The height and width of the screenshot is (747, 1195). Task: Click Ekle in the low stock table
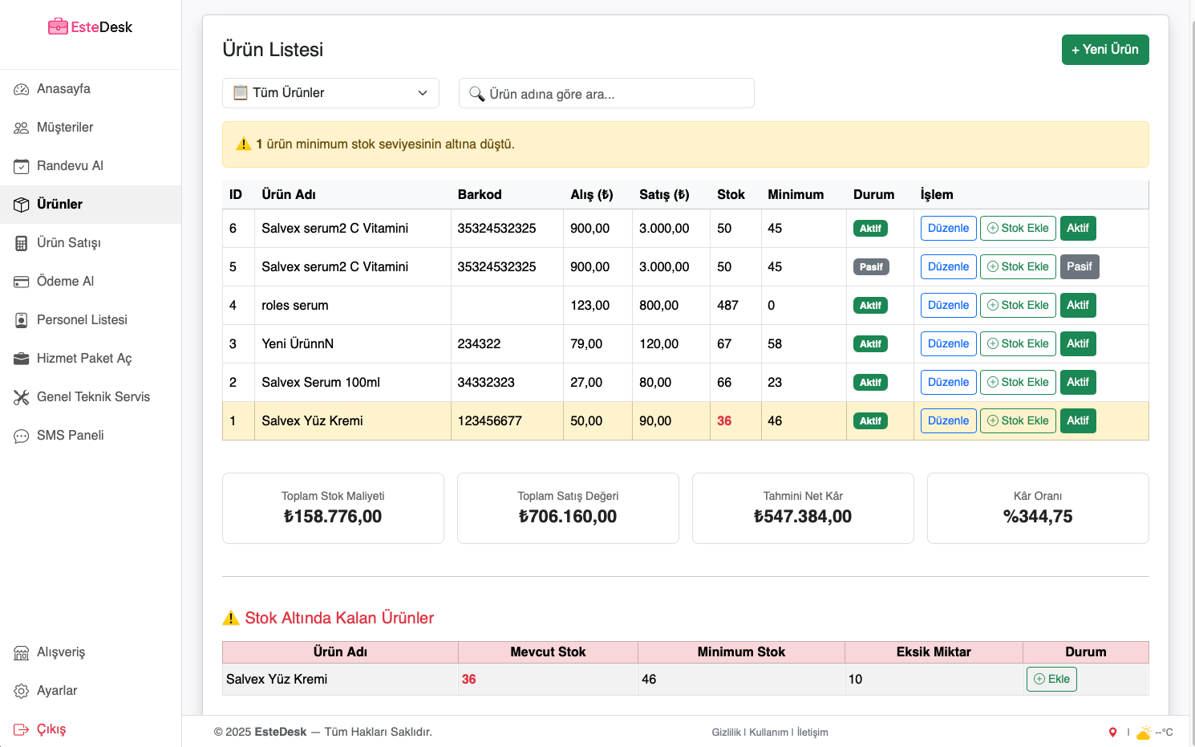(x=1051, y=679)
